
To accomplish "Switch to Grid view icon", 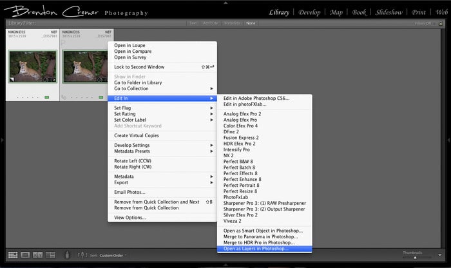I will (13, 254).
